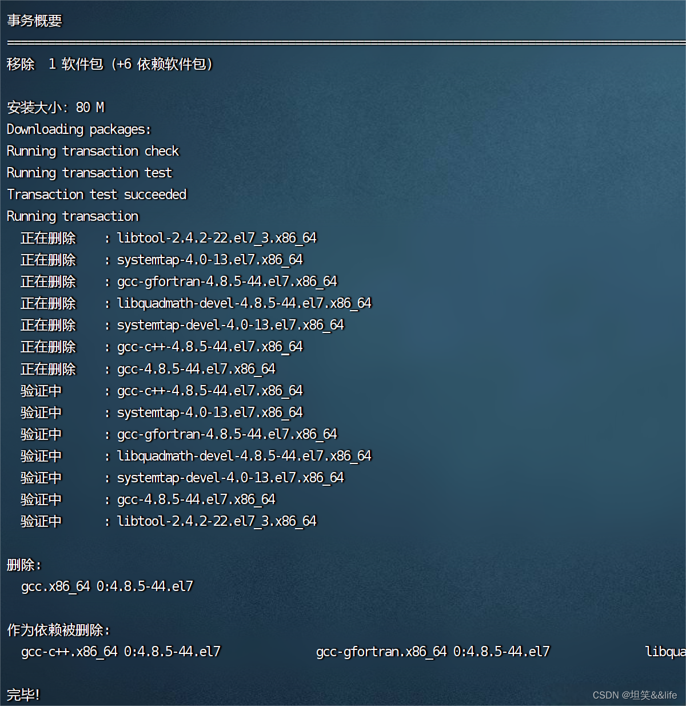Click the CSDN @坦笑&&life watermark link

coord(633,695)
